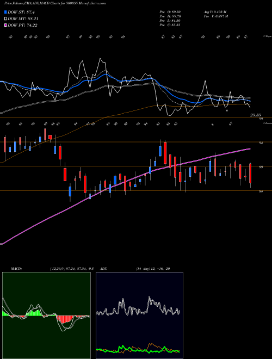Click the last red candlestick on the price chart
Viewport: 272px width, 359px height.
[250, 174]
